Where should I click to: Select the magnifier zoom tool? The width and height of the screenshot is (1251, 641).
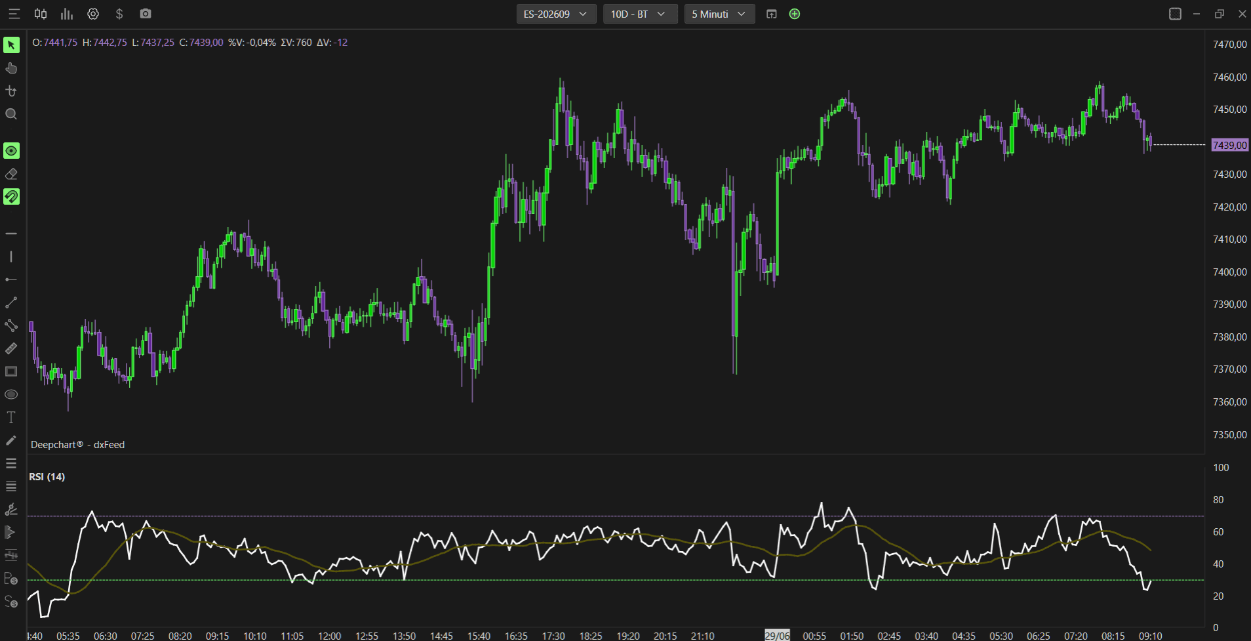pos(11,114)
